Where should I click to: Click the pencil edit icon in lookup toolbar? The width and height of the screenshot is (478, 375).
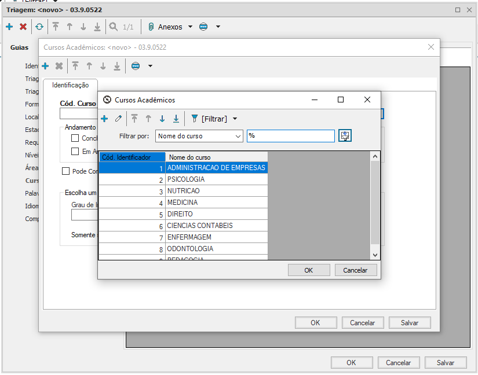[119, 119]
